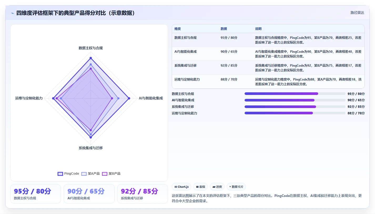Click the radar axis label 运维与定制化能力
This screenshot has width=375, height=214.
29,98
